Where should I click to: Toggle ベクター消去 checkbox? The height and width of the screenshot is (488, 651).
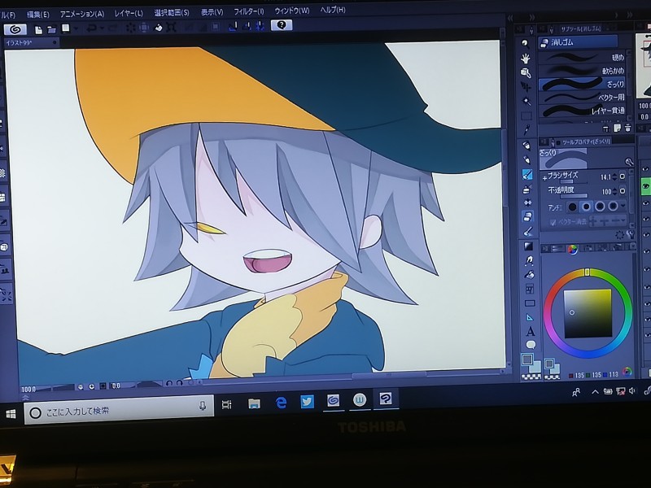click(553, 222)
